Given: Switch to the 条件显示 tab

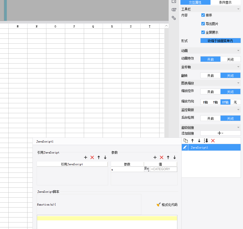Looking at the screenshot, I should [225, 2].
